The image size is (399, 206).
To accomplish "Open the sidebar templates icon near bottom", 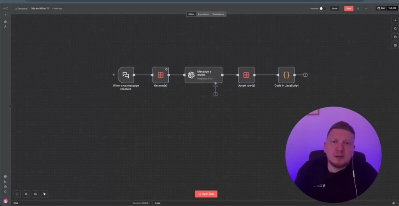I will pos(5,176).
